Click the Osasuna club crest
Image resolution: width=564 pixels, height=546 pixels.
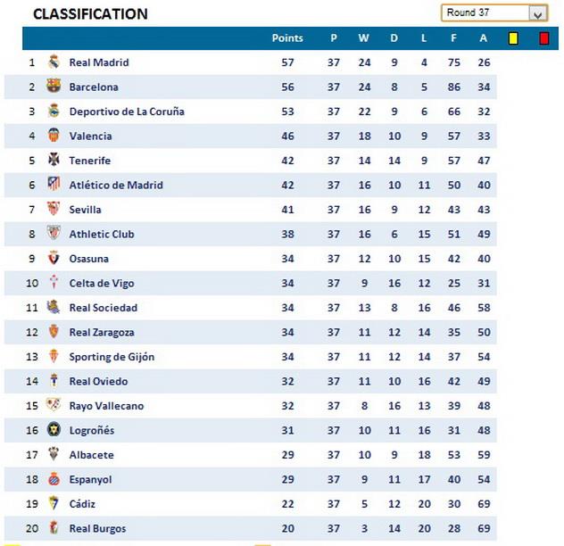click(x=54, y=259)
